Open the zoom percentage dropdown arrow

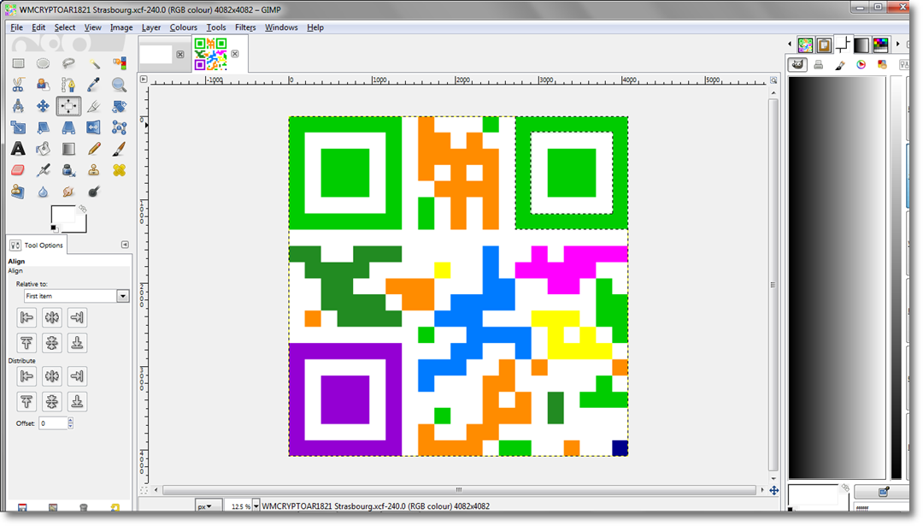(256, 506)
